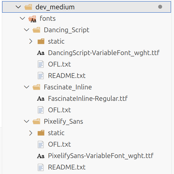The height and width of the screenshot is (174, 174).
Task: Collapse the Fascinate_Inline folder chevron
Action: point(27,87)
